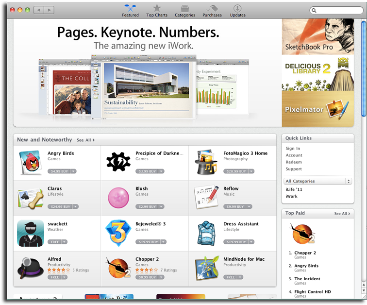Screen dimensions: 367x305
Task: Select Flight Control HD in Top Paid
Action: tap(313, 292)
